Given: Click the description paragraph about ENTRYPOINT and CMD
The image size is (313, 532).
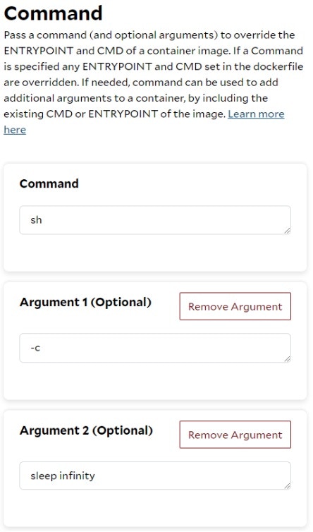Looking at the screenshot, I should (x=153, y=82).
